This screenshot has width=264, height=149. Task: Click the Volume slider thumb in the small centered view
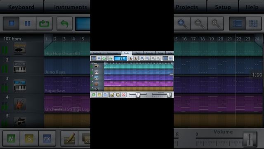click(170, 95)
